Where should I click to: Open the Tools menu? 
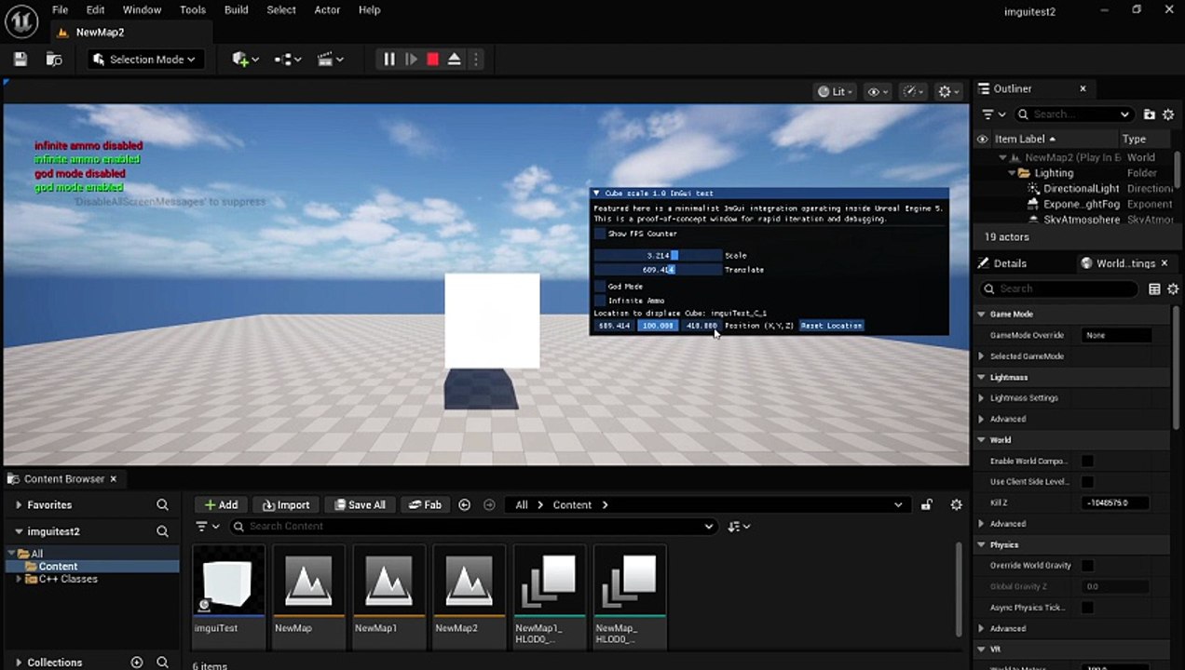193,10
